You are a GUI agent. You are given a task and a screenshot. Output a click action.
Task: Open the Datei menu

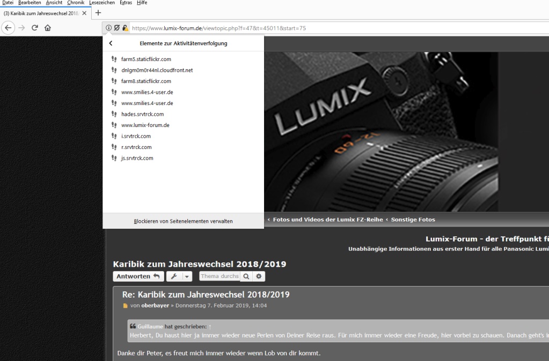pyautogui.click(x=8, y=3)
